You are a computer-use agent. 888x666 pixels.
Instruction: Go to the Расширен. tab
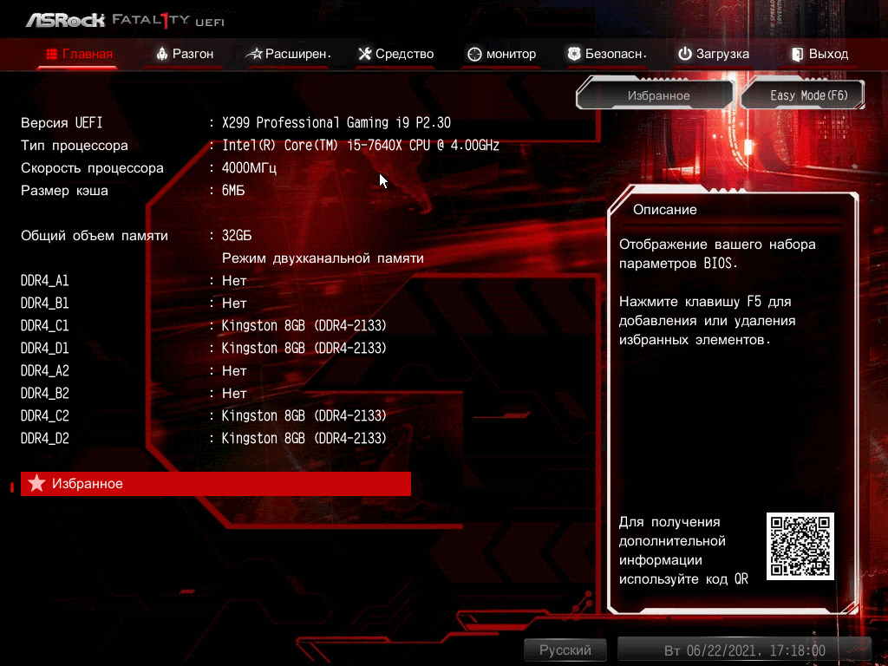pos(288,54)
